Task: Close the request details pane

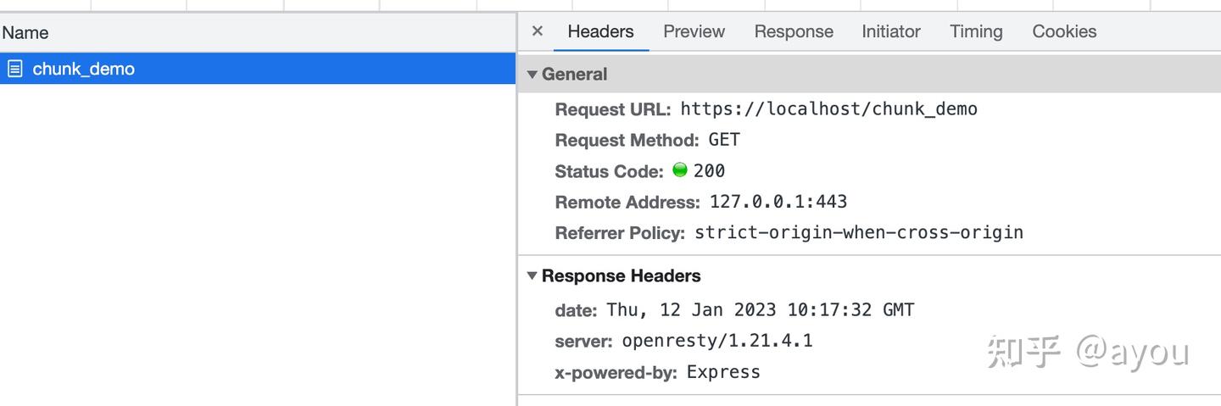Action: 537,31
